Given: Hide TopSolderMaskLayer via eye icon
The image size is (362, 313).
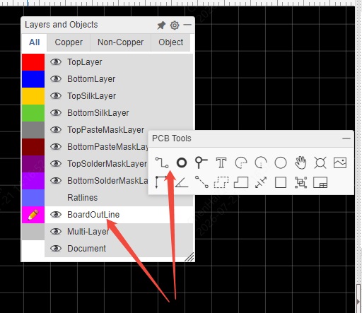Looking at the screenshot, I should pyautogui.click(x=56, y=164).
